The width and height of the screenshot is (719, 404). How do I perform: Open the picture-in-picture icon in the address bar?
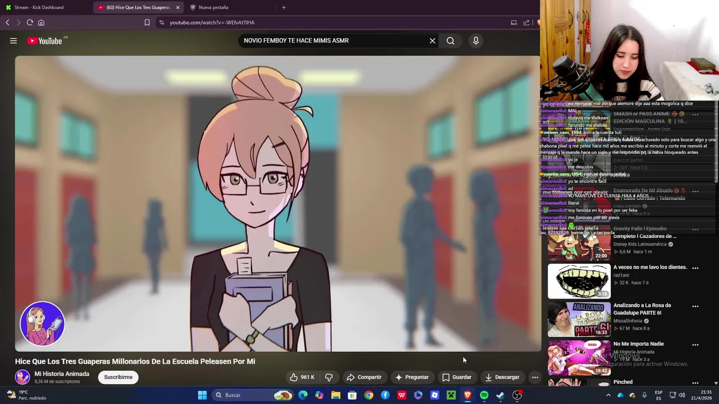pyautogui.click(x=513, y=22)
